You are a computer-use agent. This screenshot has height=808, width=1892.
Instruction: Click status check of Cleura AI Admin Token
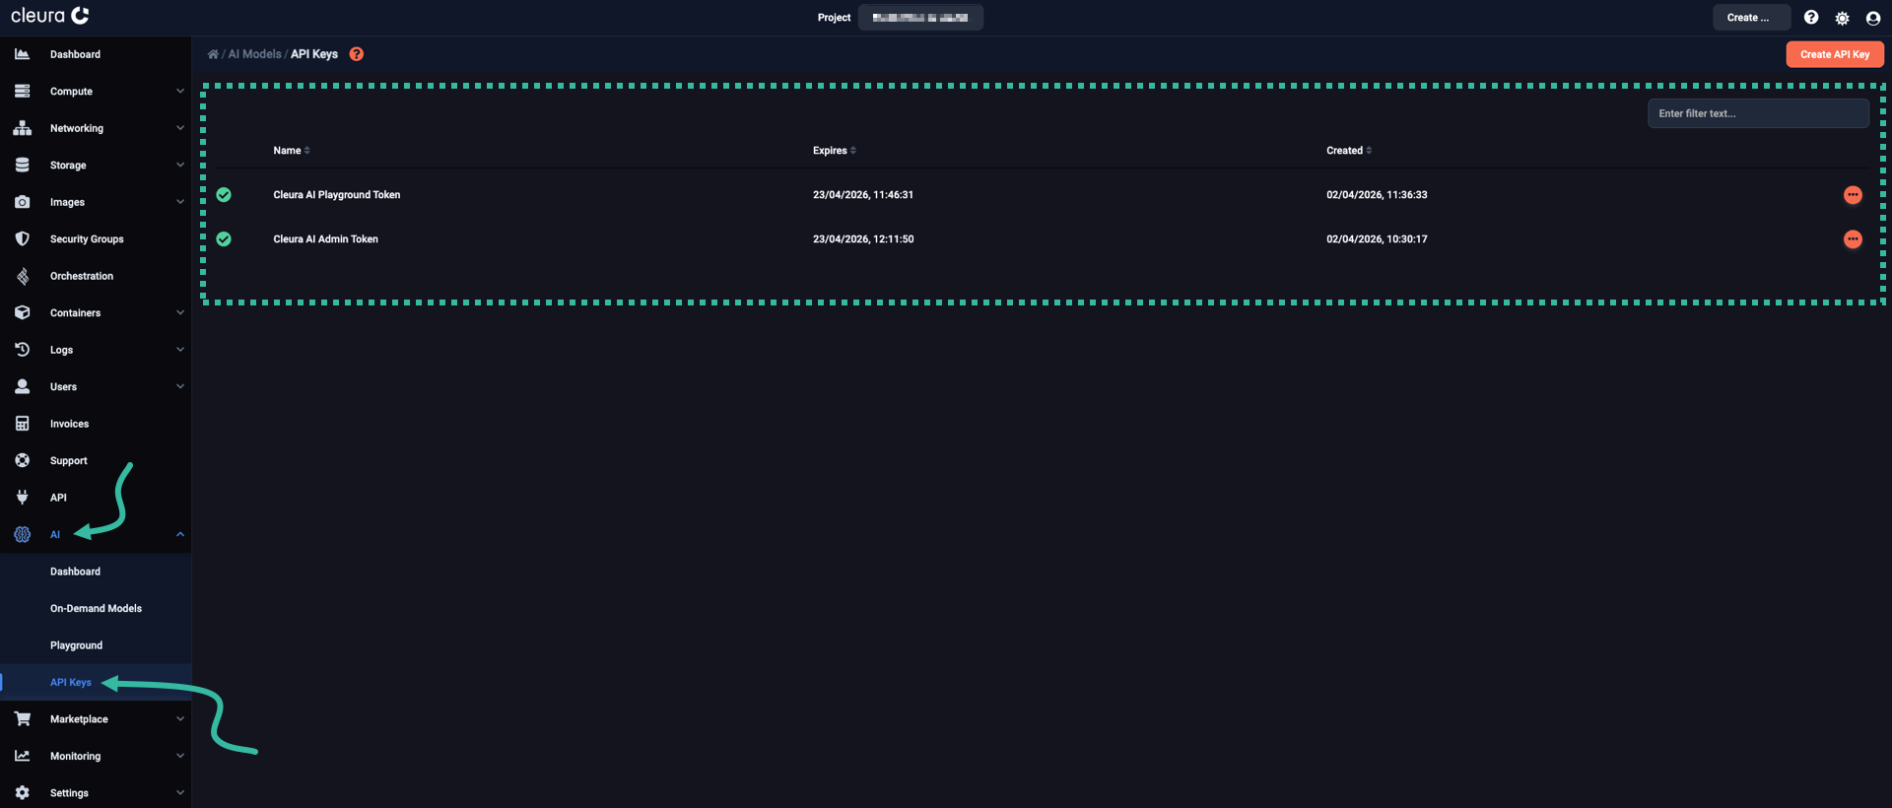coord(224,239)
